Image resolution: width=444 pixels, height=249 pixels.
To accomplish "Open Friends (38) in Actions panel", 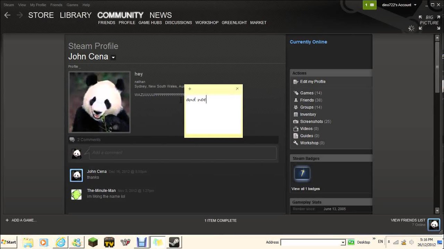I will [311, 100].
